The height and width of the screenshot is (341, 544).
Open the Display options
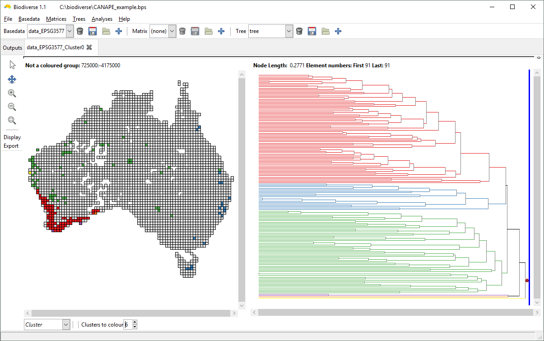coord(12,137)
